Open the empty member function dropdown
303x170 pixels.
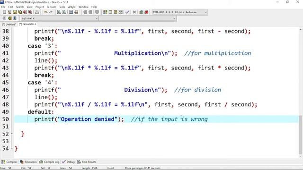[x=138, y=18]
